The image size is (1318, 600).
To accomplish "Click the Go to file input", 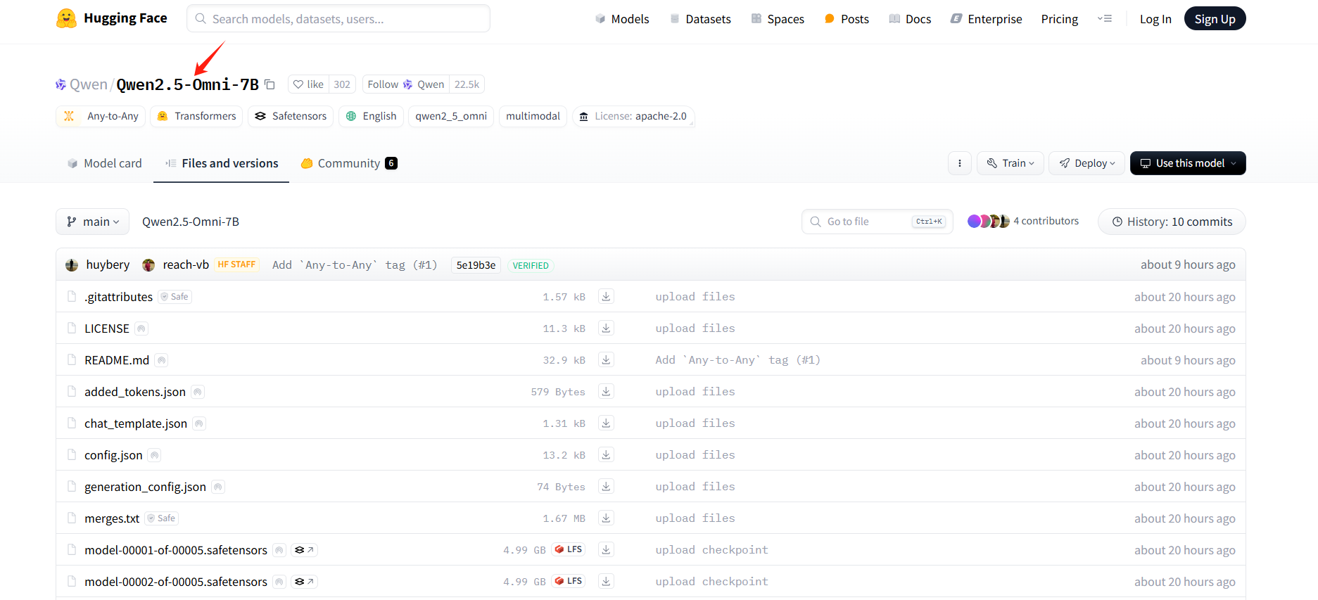I will pyautogui.click(x=877, y=222).
